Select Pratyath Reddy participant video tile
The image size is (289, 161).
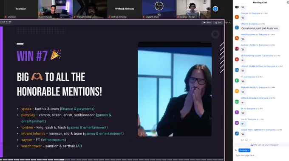click(90, 9)
